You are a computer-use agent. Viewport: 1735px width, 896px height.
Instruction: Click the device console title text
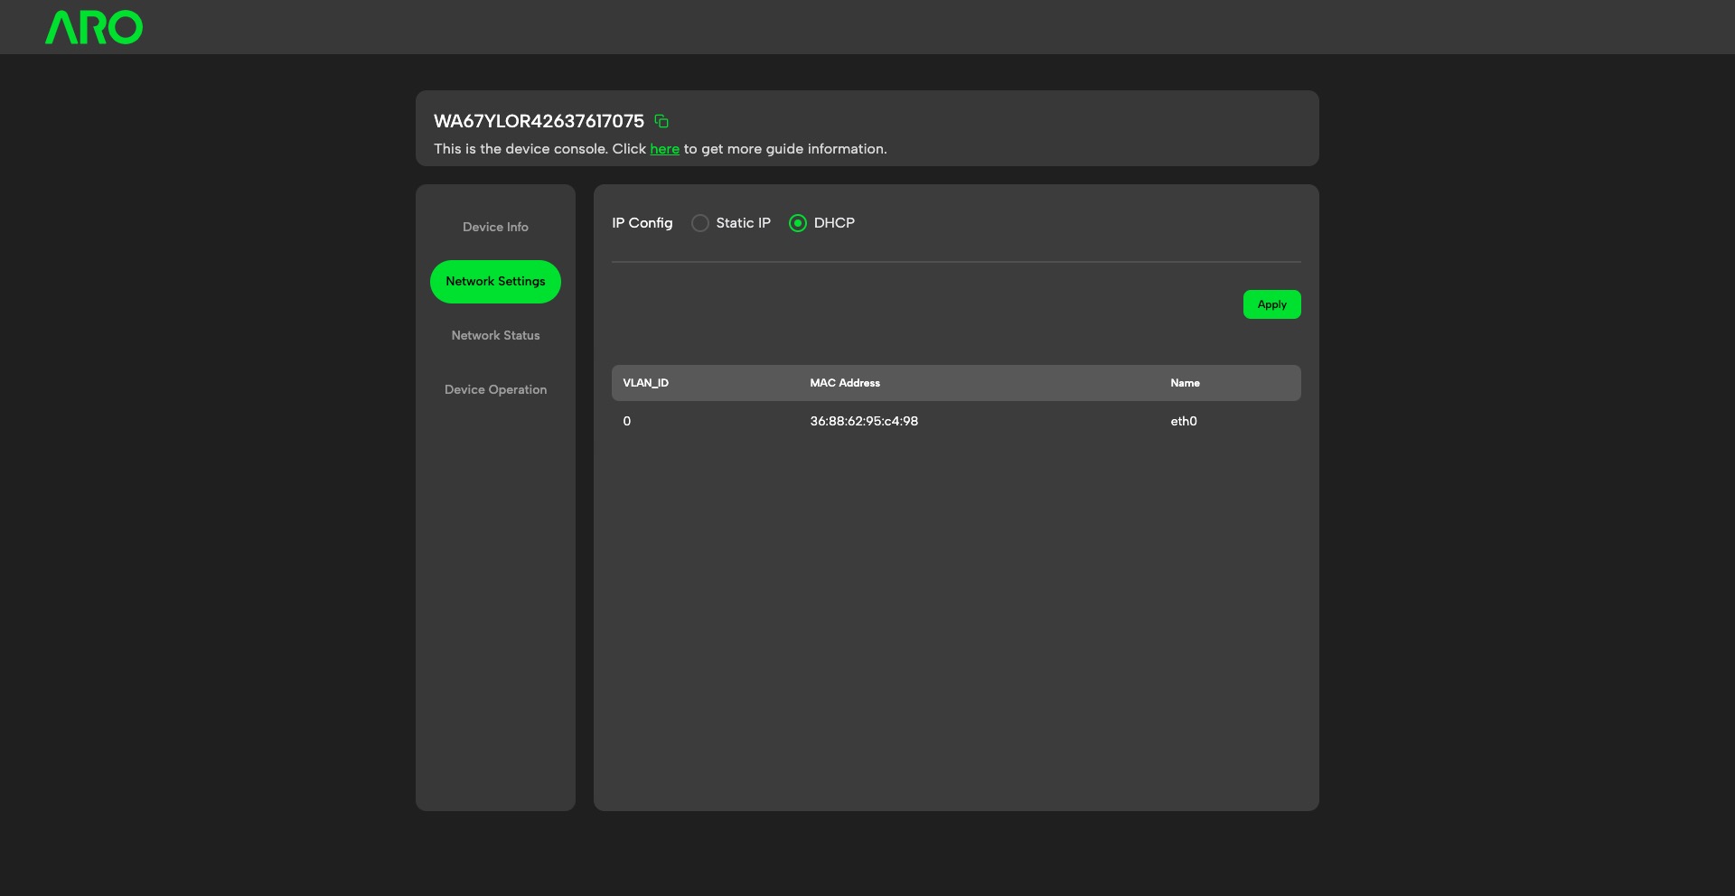pos(539,121)
